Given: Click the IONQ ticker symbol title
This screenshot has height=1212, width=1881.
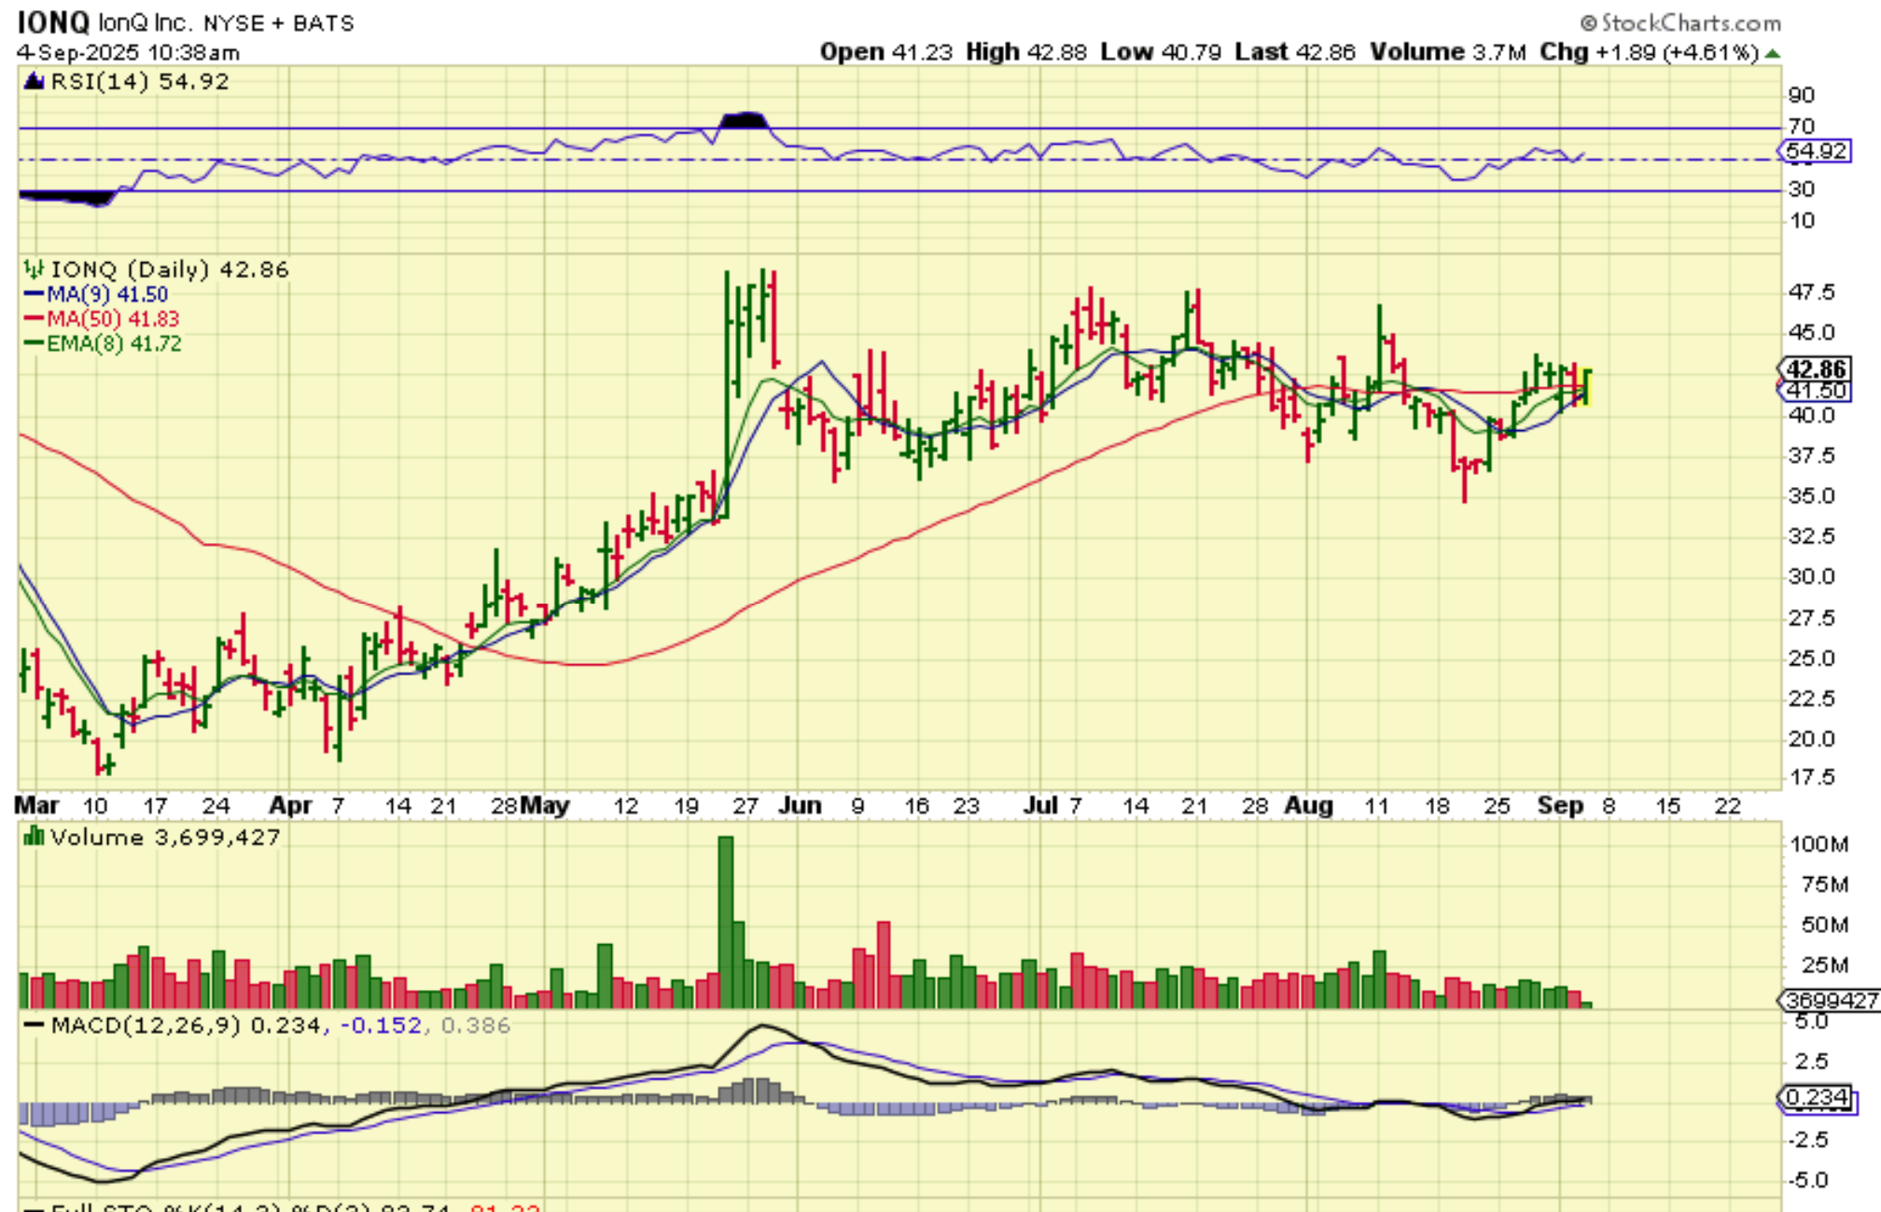Looking at the screenshot, I should (53, 22).
